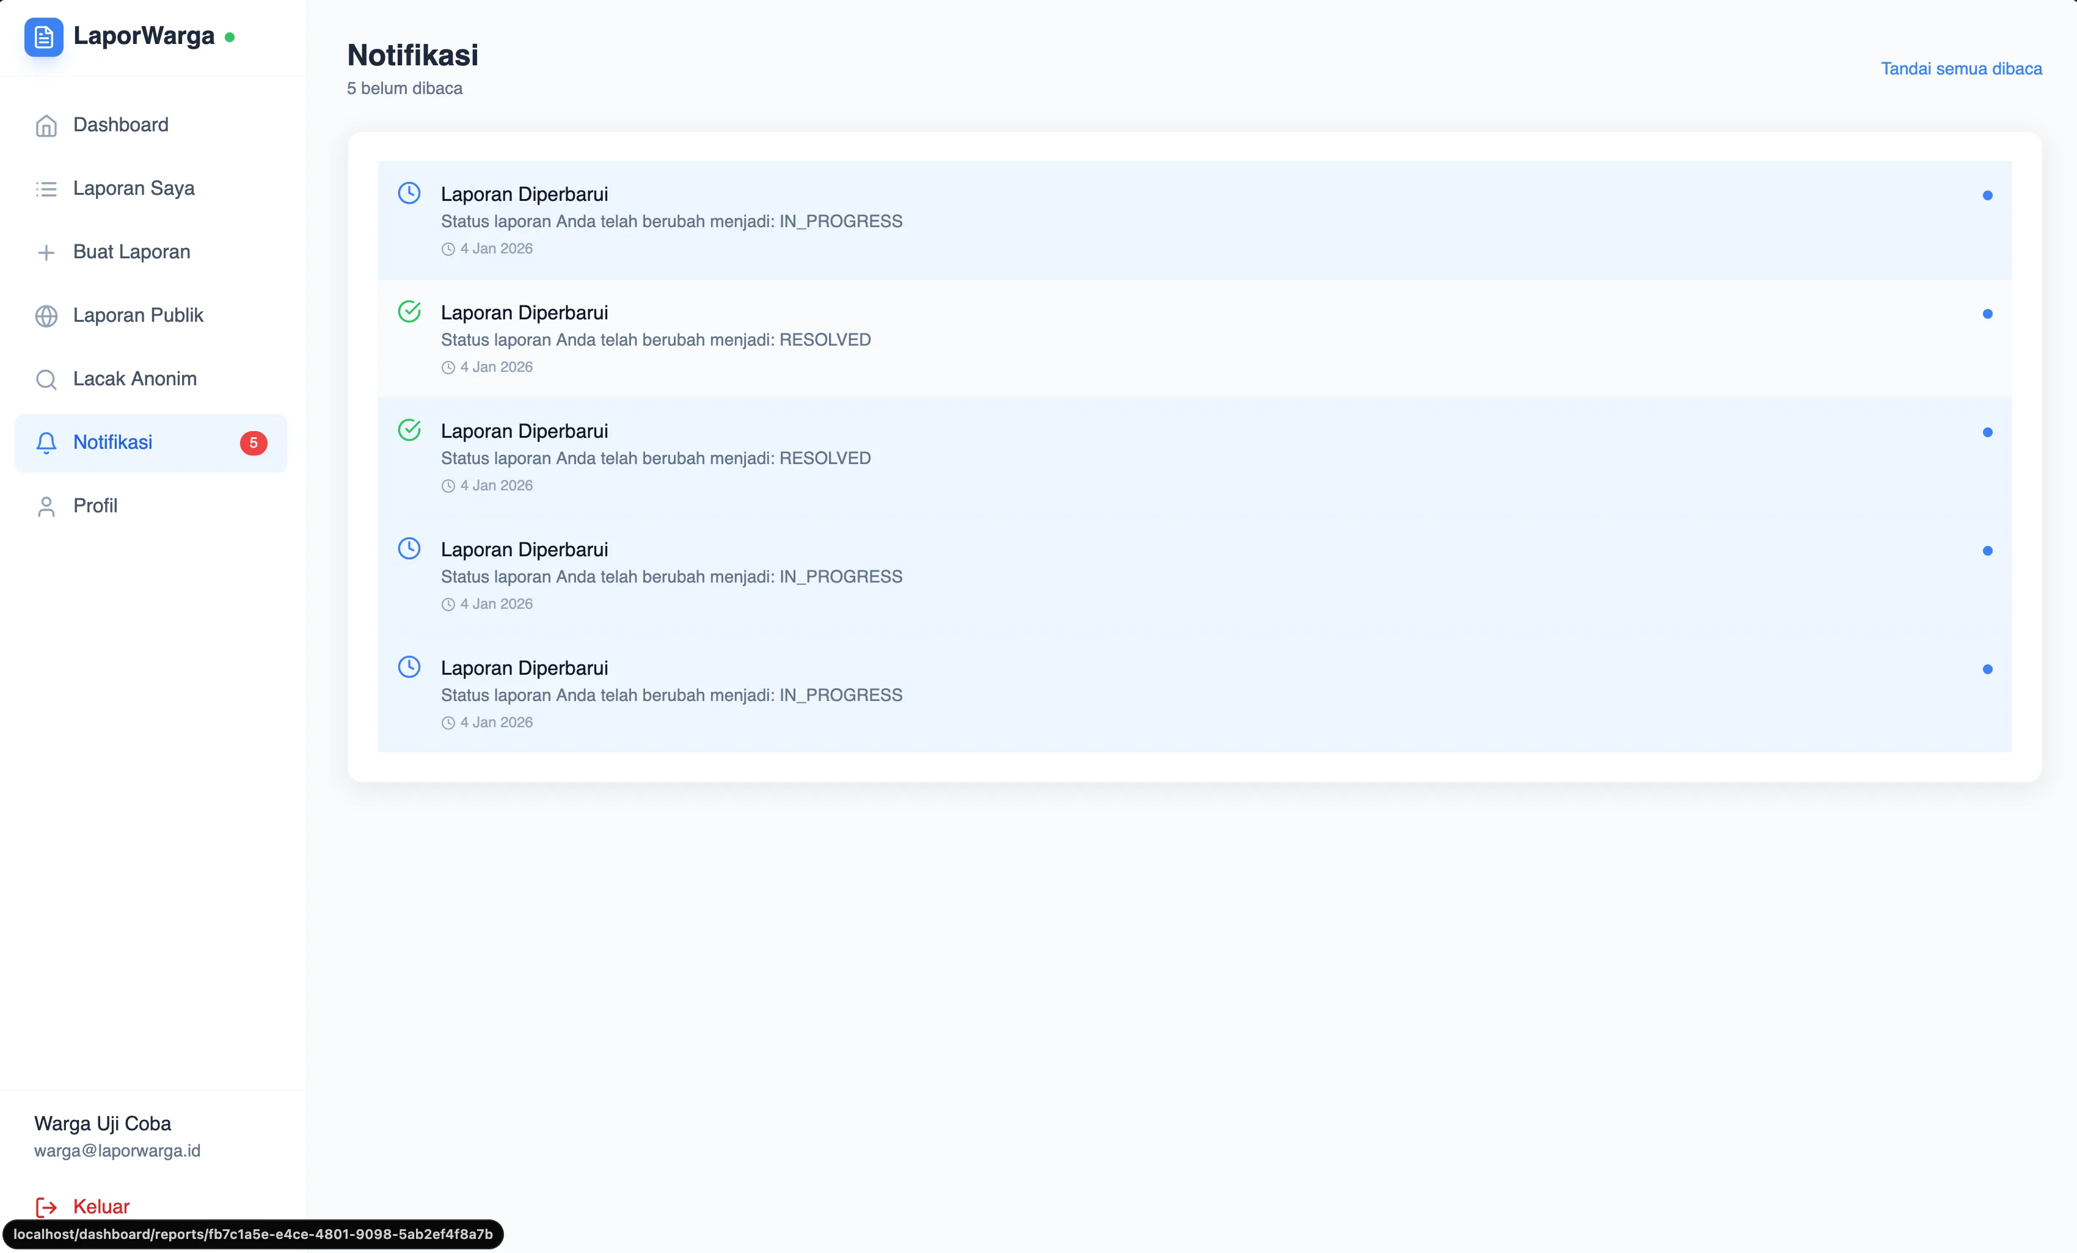Click the Laporan Saya list icon
Image resolution: width=2077 pixels, height=1253 pixels.
(x=46, y=189)
